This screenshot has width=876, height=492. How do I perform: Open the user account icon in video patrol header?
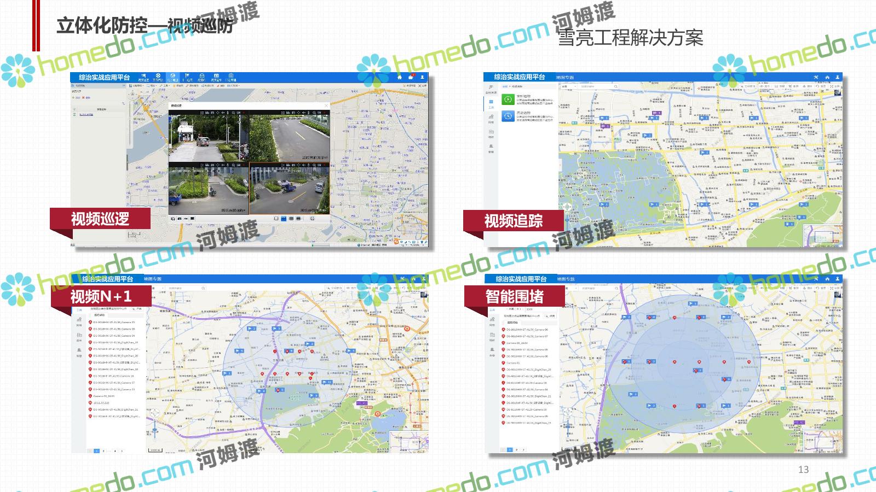click(x=422, y=77)
